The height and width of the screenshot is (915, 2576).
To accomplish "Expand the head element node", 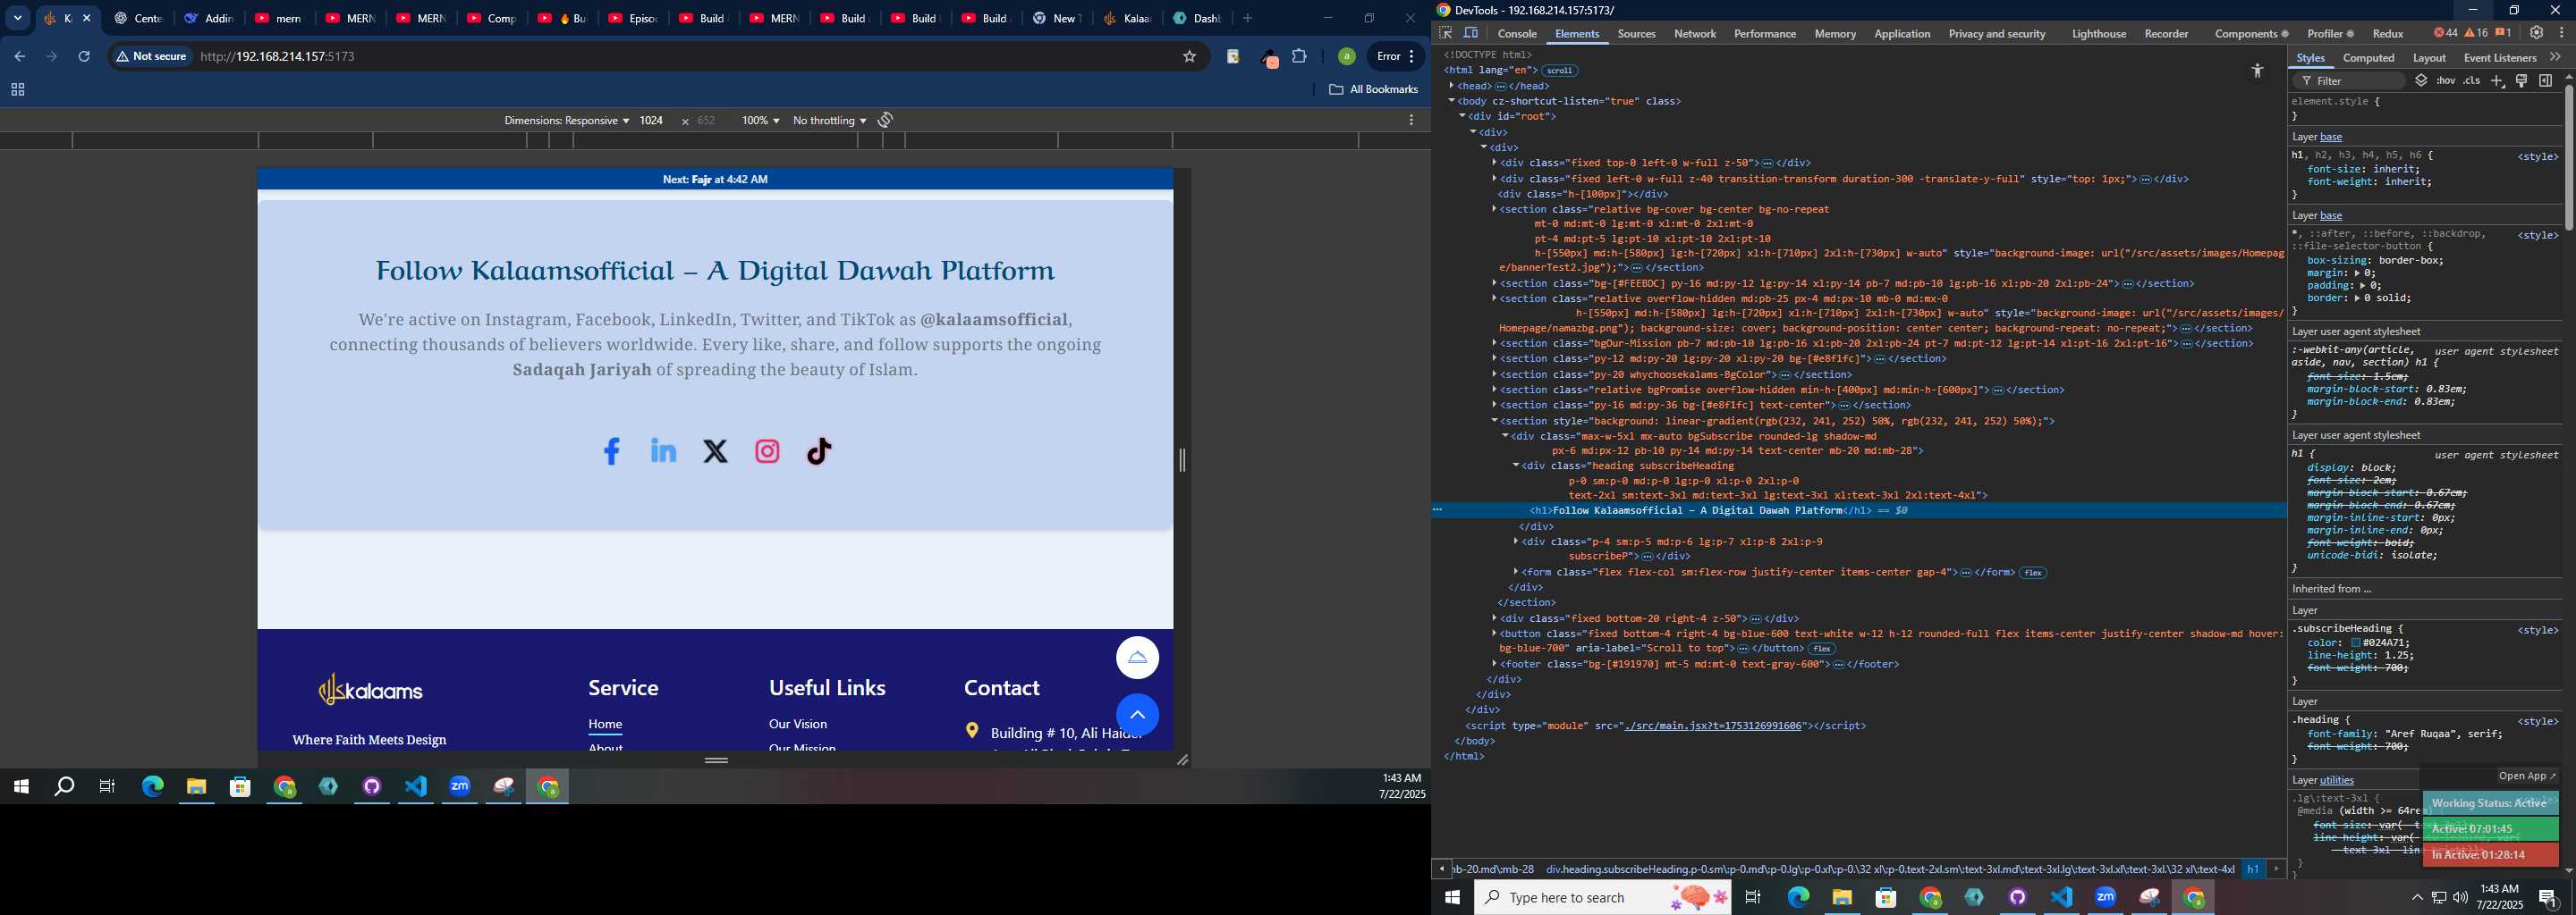I will 1451,86.
